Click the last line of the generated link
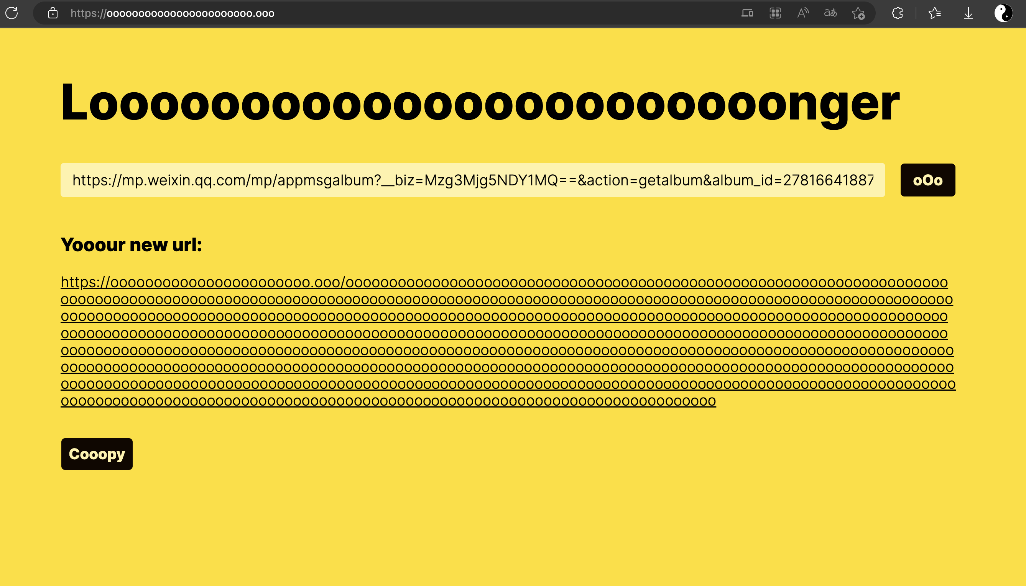 (x=388, y=402)
